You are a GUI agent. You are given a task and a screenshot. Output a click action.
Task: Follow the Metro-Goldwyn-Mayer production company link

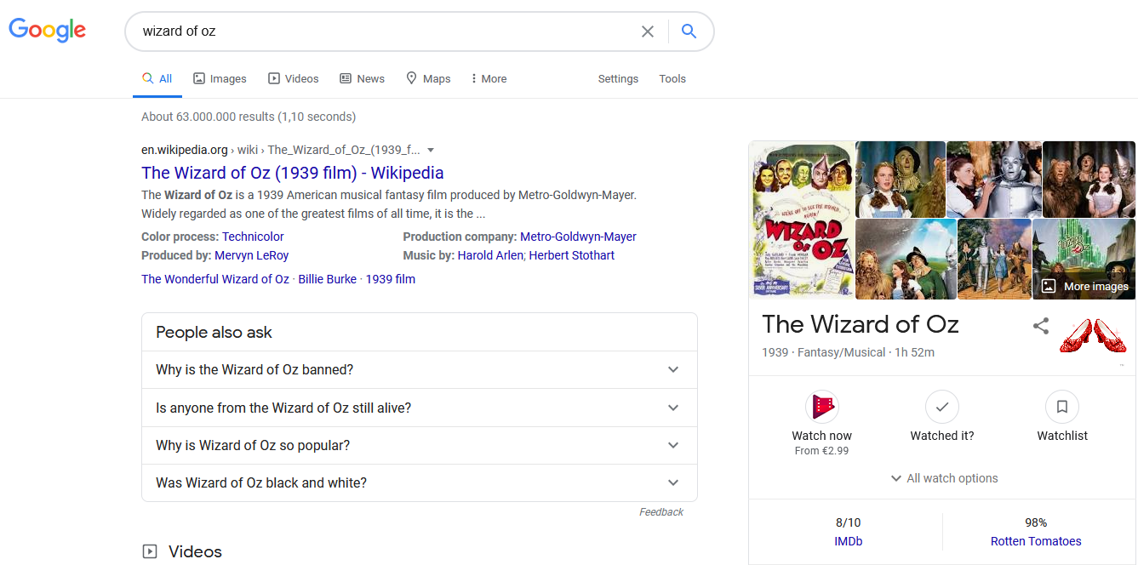(x=578, y=237)
